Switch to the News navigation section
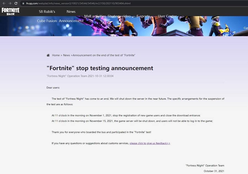Screen dimensions: 248x174 pos(71,11)
